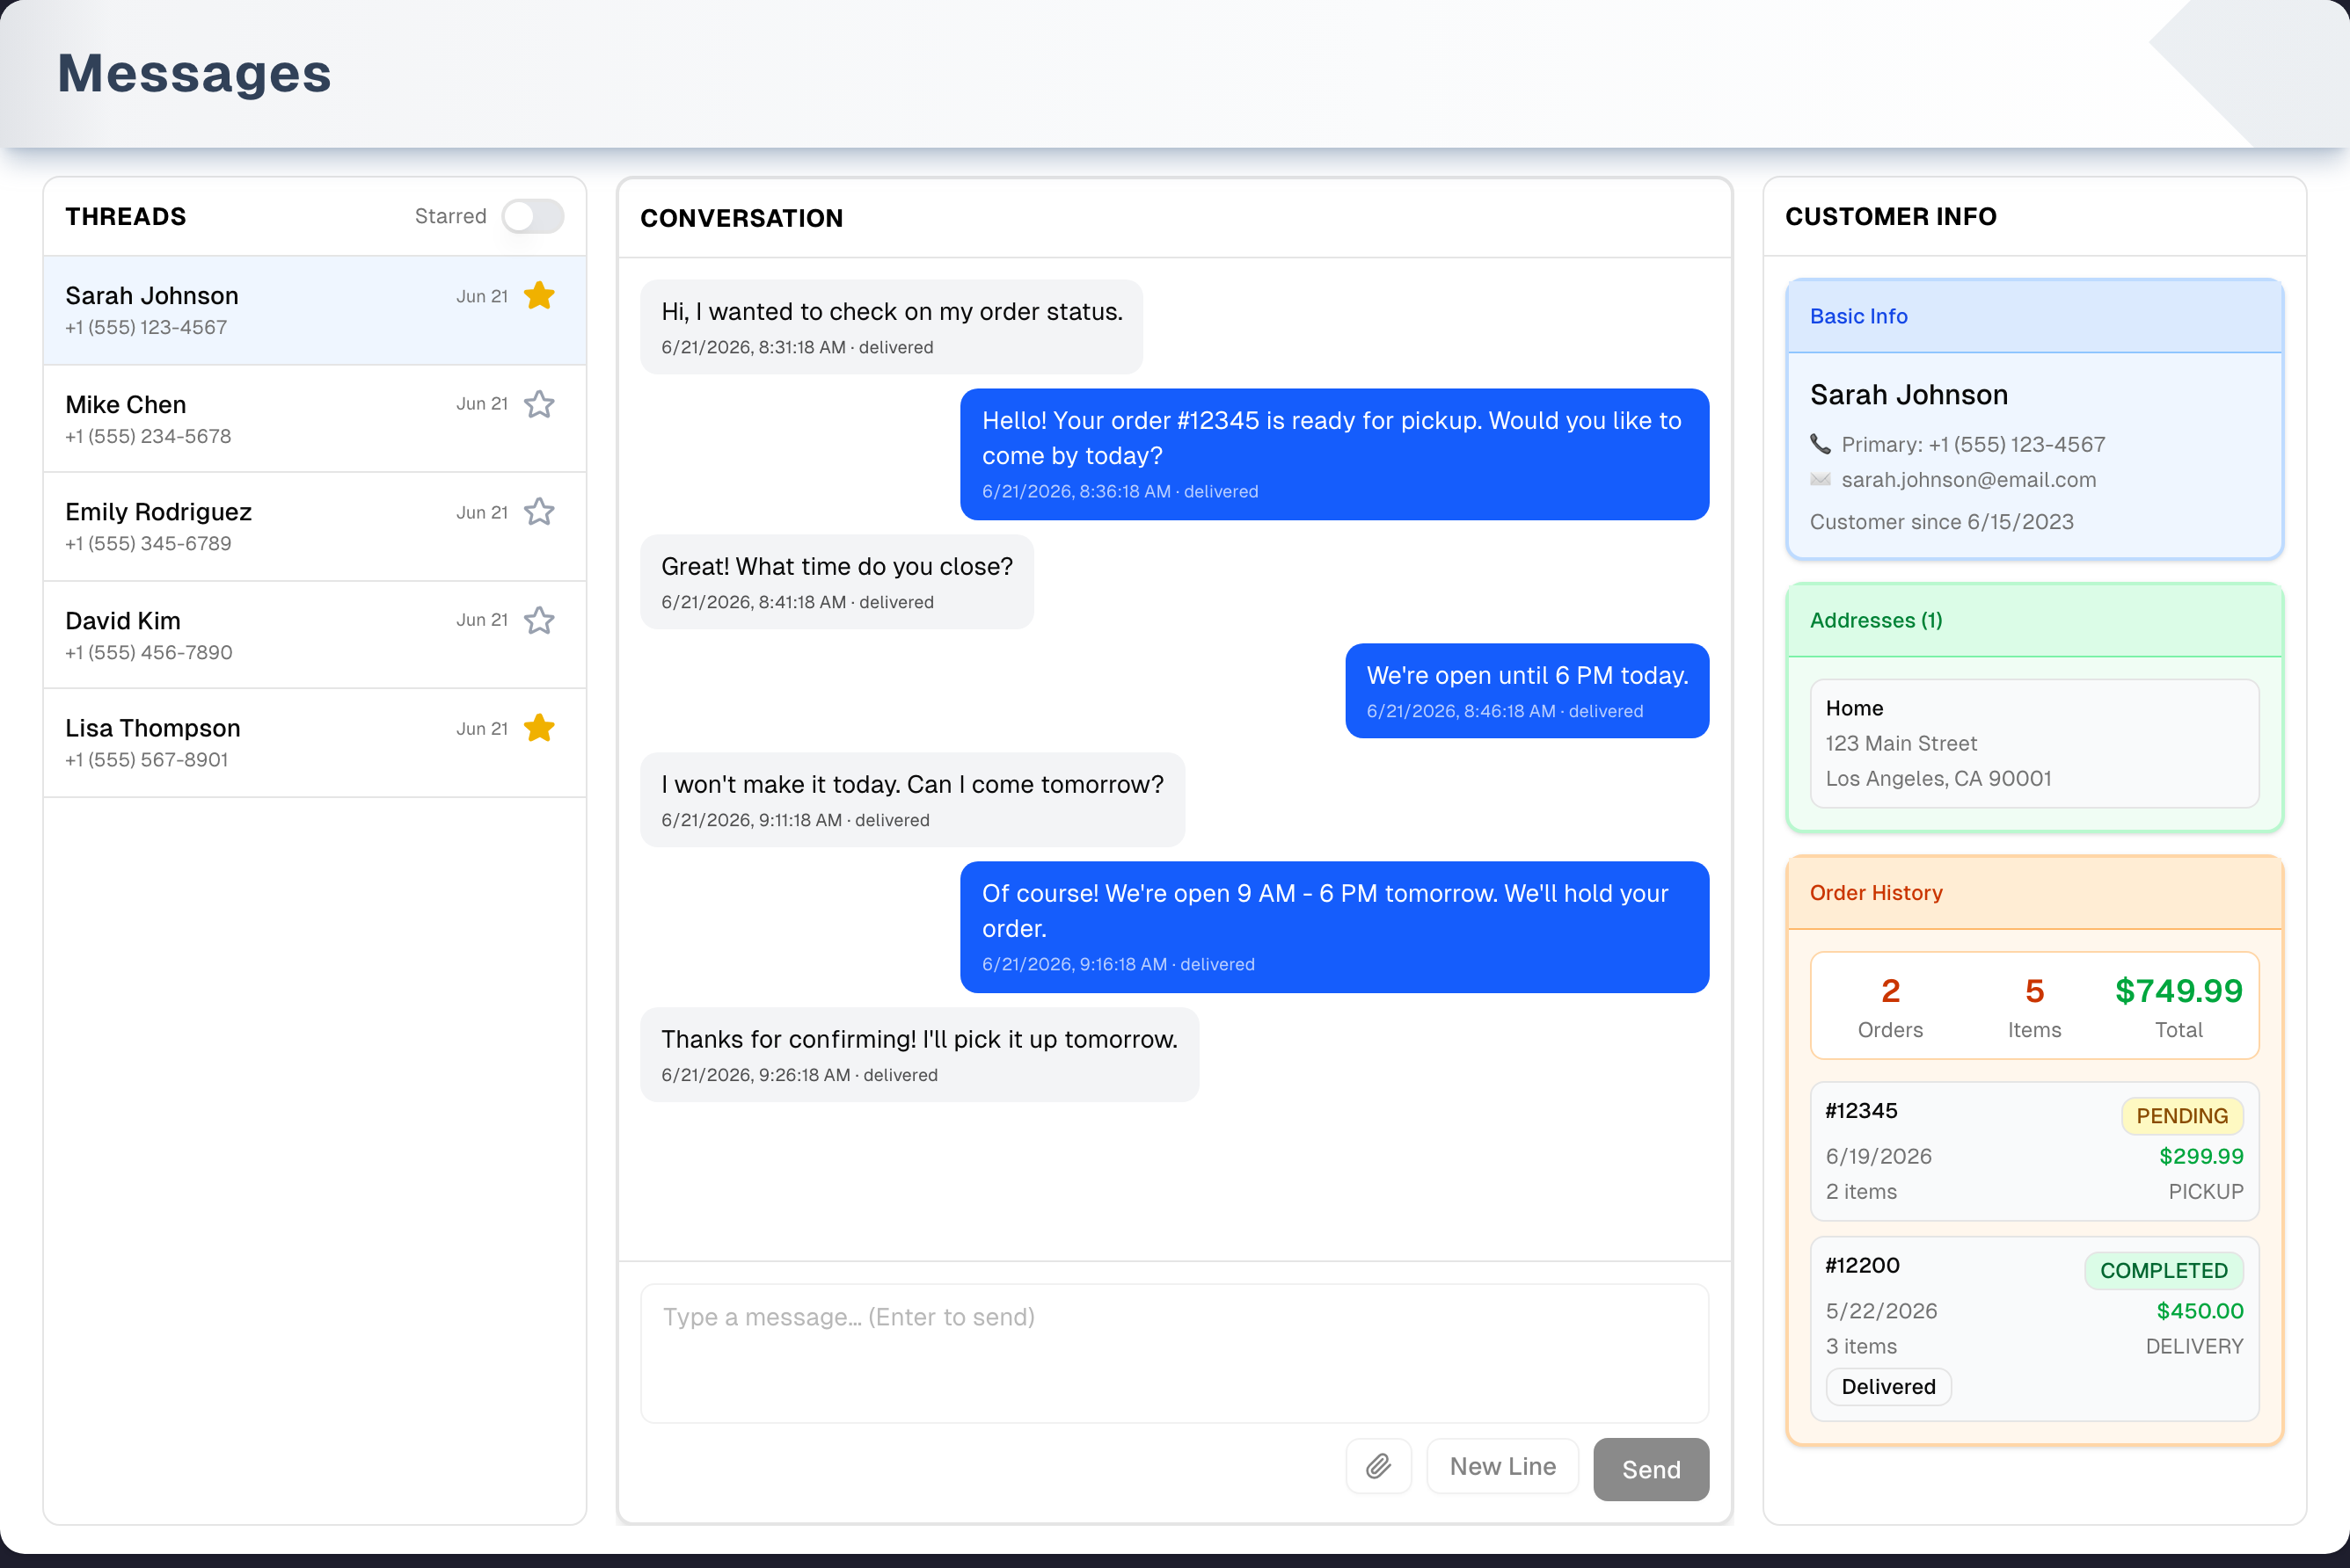Star the David Kim thread
The image size is (2350, 1568).
[x=539, y=620]
